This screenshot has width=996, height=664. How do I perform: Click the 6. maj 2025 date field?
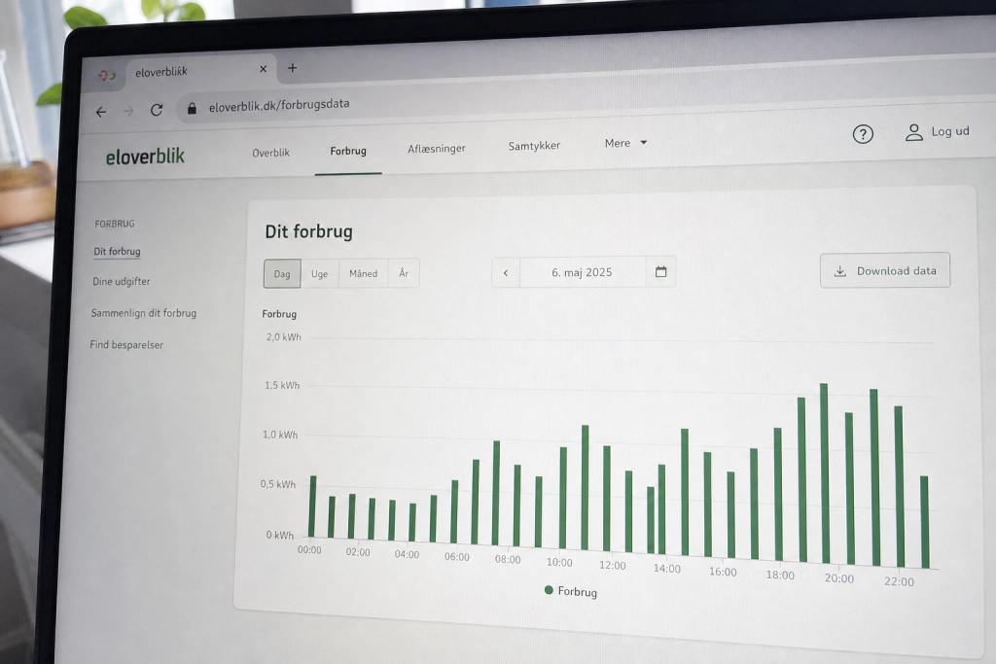(582, 272)
